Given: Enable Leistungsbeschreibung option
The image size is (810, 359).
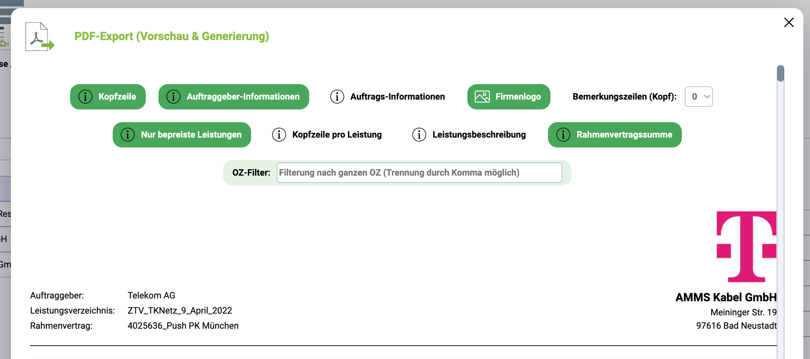Looking at the screenshot, I should coord(479,135).
